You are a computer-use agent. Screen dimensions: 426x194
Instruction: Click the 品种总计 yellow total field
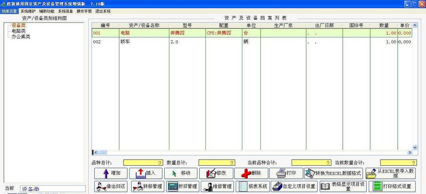pos(143,162)
